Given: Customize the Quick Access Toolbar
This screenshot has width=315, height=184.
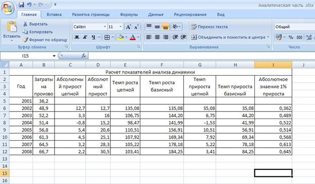Looking at the screenshot, I should 55,5.
